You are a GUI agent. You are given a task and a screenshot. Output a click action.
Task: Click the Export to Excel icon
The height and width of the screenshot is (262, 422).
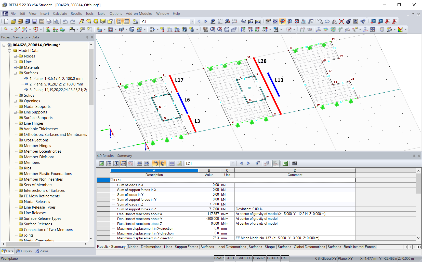point(285,163)
